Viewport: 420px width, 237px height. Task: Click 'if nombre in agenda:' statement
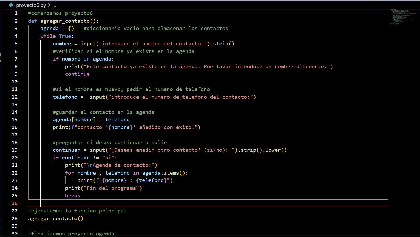83,59
